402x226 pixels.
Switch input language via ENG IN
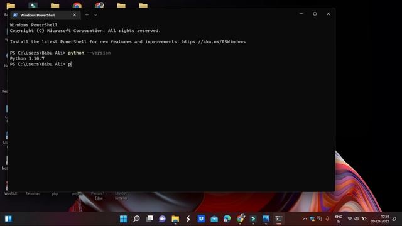click(x=339, y=219)
